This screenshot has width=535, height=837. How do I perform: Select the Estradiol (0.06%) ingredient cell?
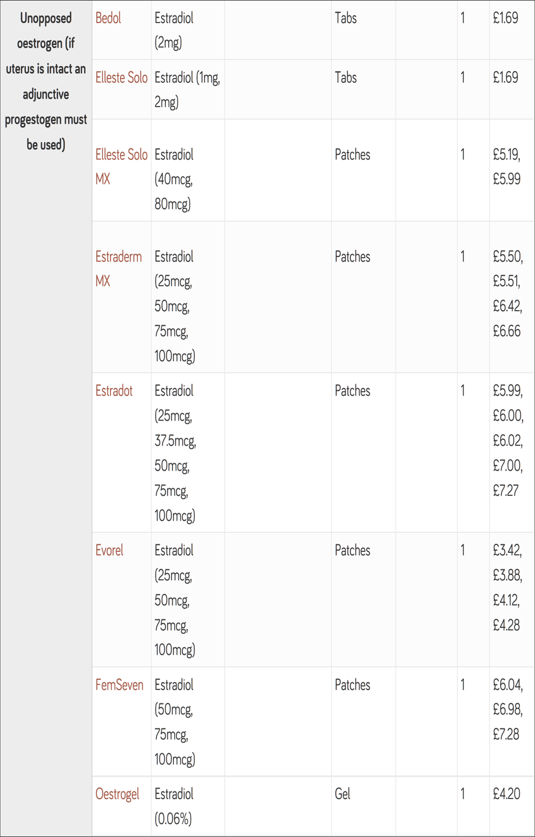pyautogui.click(x=188, y=806)
